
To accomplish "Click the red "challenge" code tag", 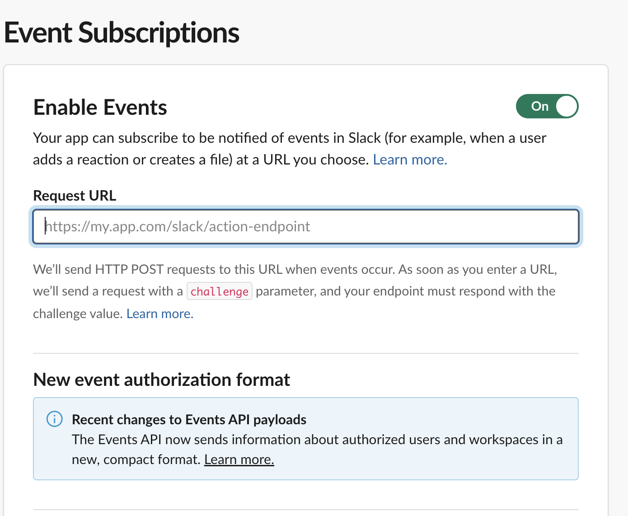I will [220, 291].
